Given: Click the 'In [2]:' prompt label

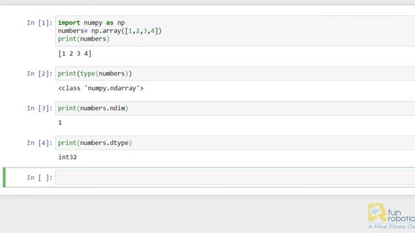Looking at the screenshot, I should [40, 74].
